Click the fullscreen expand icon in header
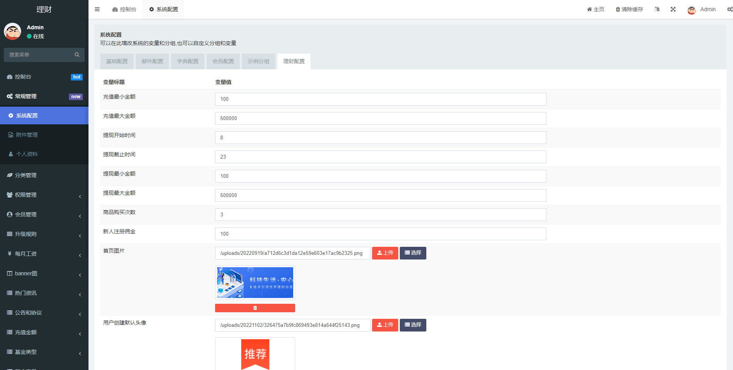 (673, 9)
